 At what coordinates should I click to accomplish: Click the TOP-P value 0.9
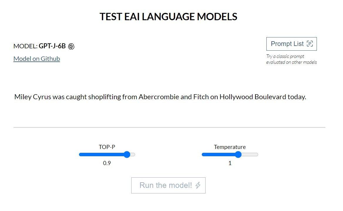coord(107,163)
